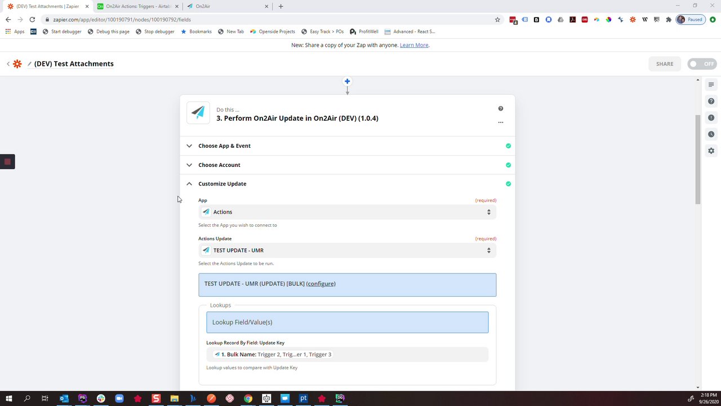Viewport: 721px width, 406px height.
Task: Switch to the On2Air browser tab
Action: click(228, 6)
